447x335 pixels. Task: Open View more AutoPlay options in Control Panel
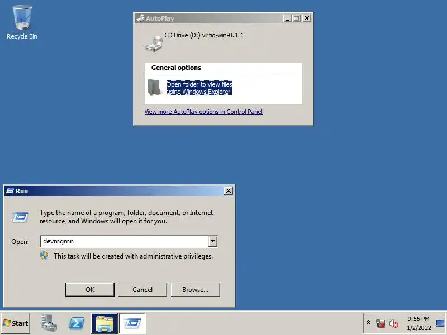[x=203, y=112]
